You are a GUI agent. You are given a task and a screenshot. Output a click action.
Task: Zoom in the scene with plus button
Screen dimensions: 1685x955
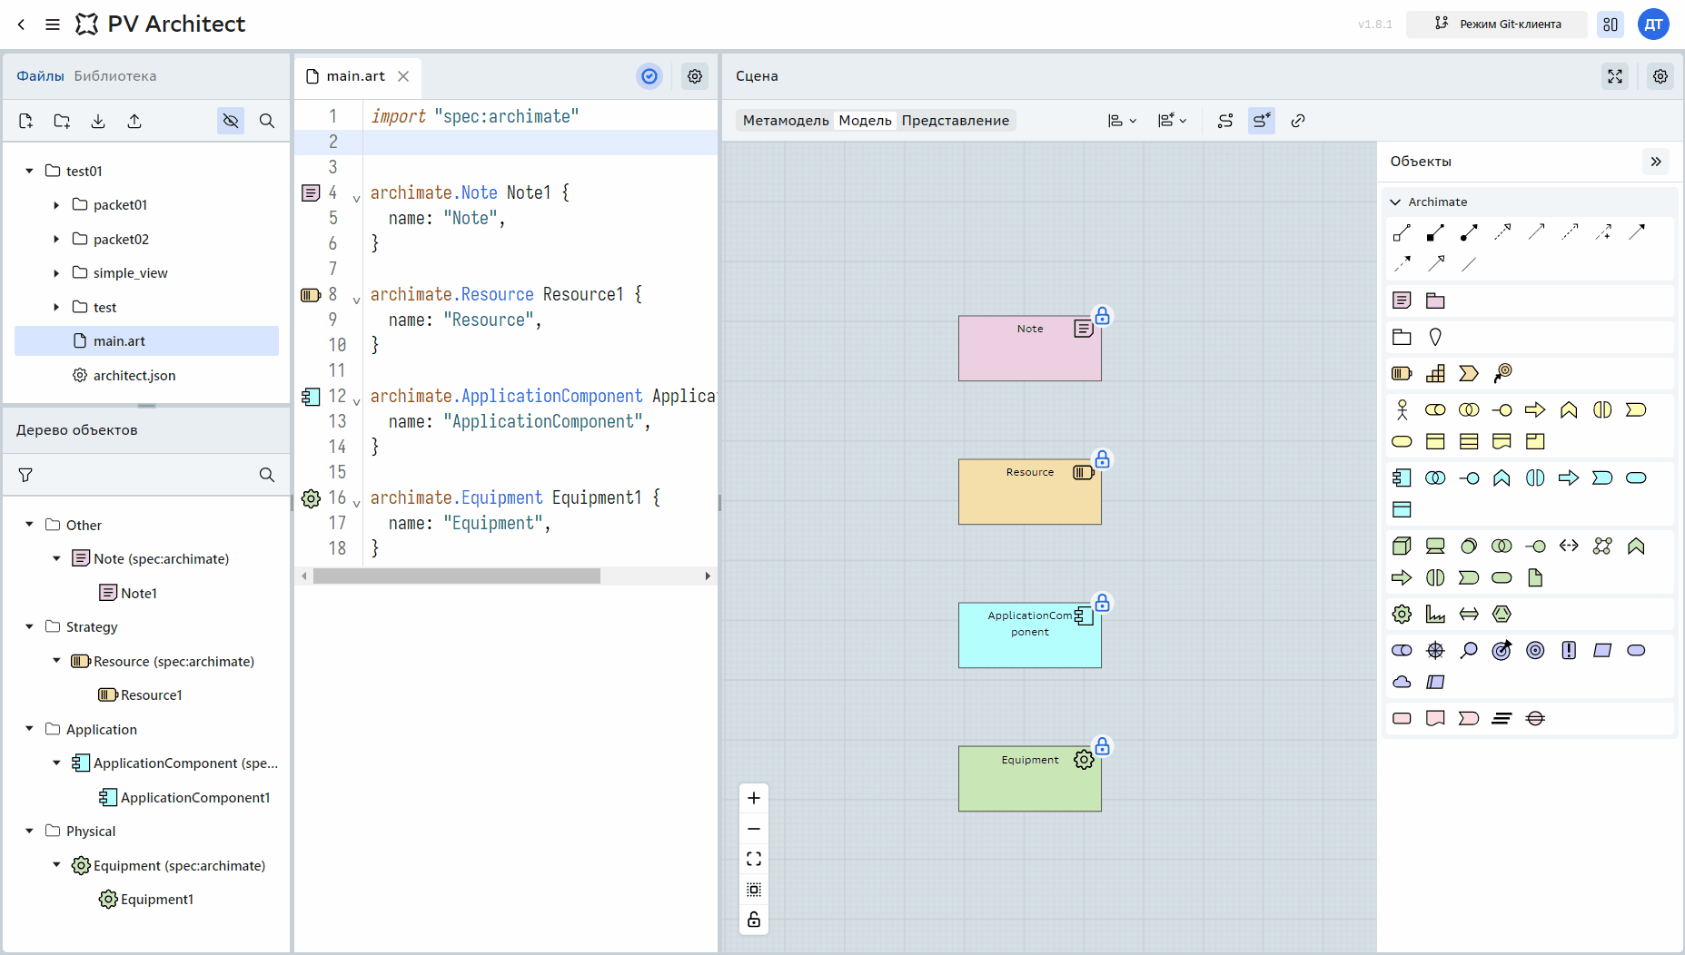754,798
